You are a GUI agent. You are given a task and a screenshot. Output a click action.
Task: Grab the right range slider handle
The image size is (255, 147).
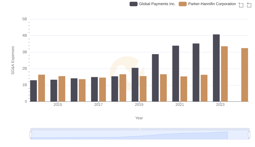(249, 135)
